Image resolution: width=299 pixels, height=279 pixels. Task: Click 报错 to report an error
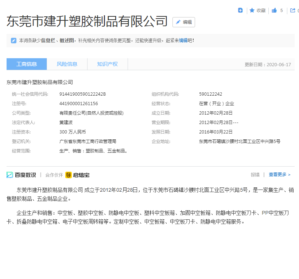[255, 175]
